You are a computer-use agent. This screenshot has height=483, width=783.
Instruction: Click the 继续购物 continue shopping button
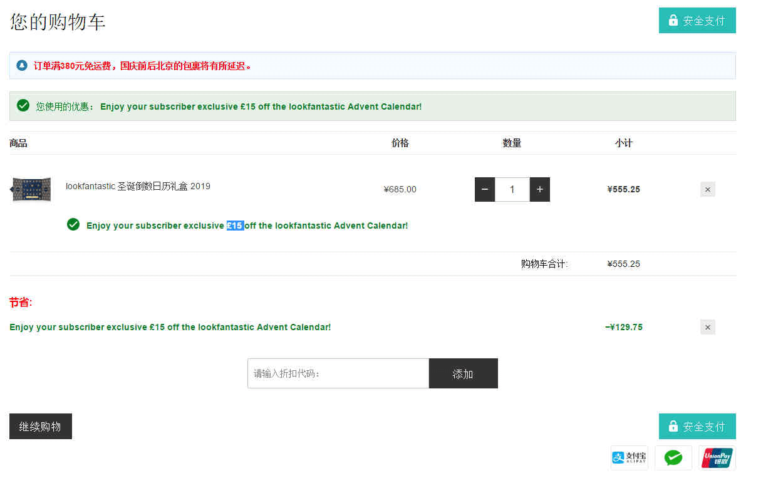click(41, 426)
